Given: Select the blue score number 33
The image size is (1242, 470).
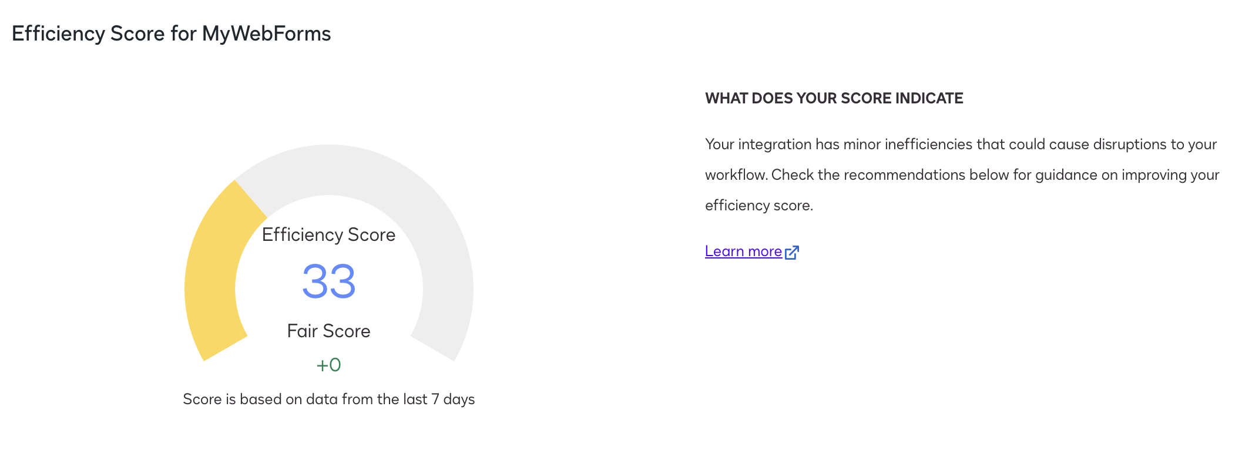Looking at the screenshot, I should 328,282.
